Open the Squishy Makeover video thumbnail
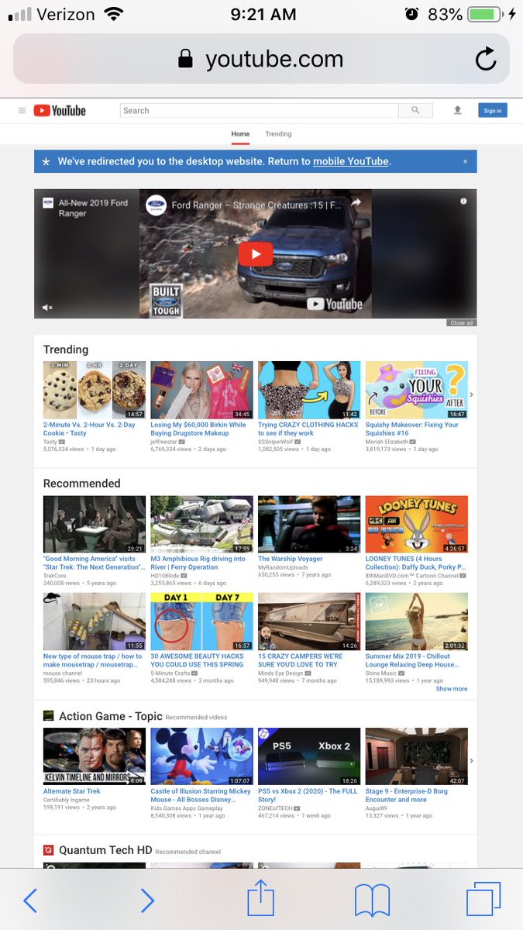523x930 pixels. (416, 390)
